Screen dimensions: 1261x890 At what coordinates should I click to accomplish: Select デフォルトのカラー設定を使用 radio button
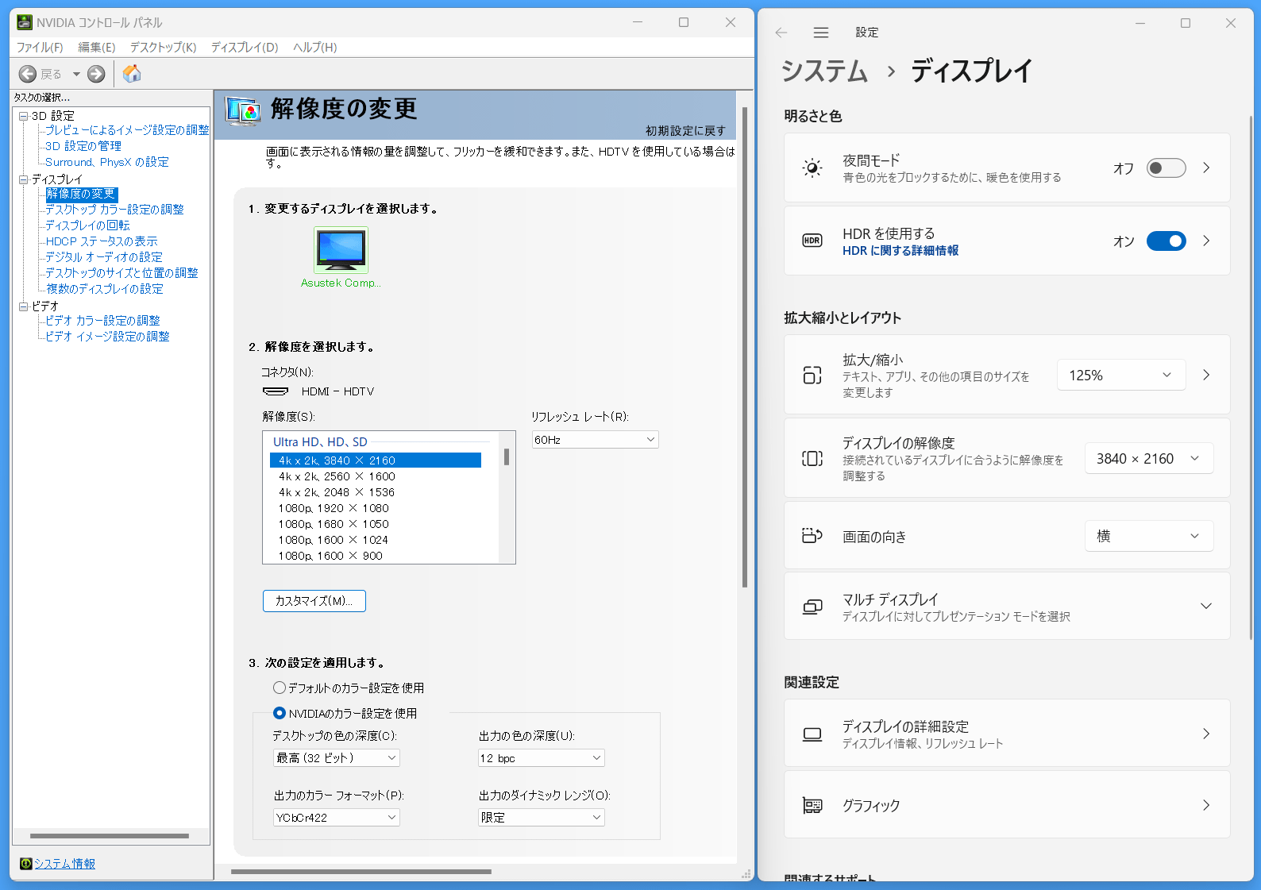coord(280,688)
